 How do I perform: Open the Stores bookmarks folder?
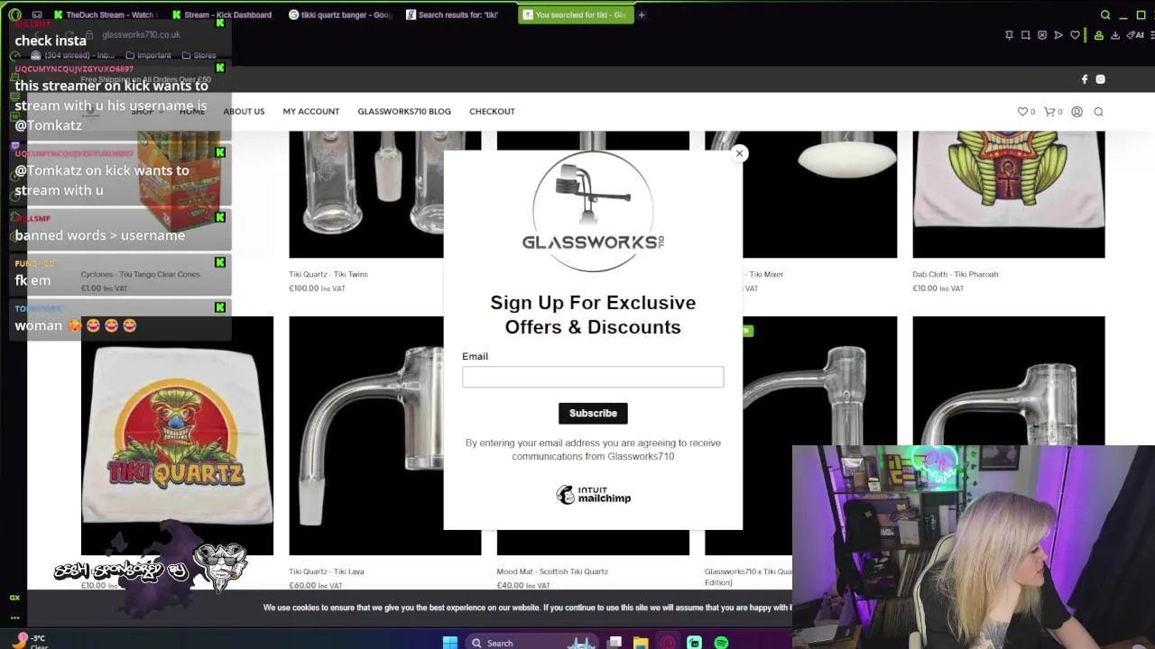point(199,55)
